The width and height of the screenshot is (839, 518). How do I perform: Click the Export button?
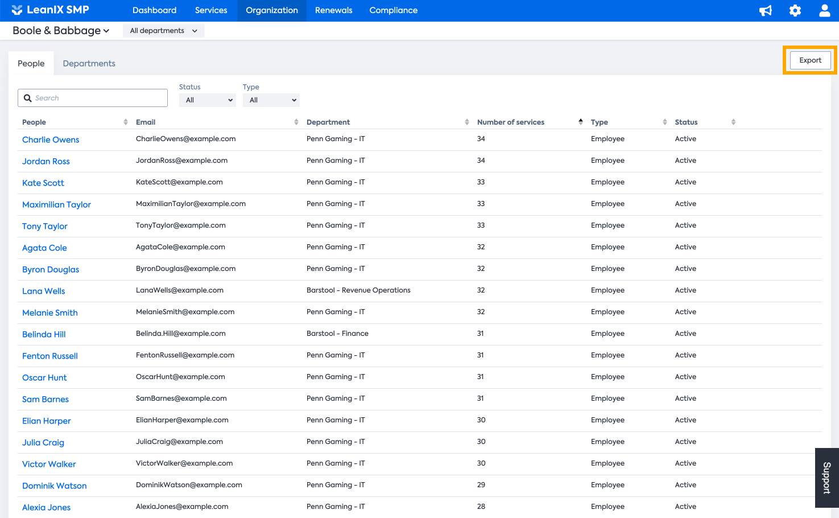tap(811, 60)
